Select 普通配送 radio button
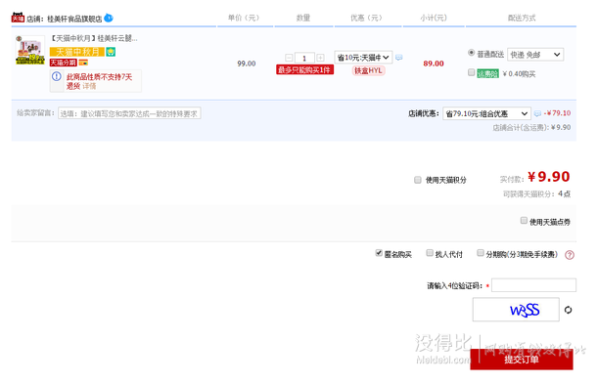 tap(472, 53)
